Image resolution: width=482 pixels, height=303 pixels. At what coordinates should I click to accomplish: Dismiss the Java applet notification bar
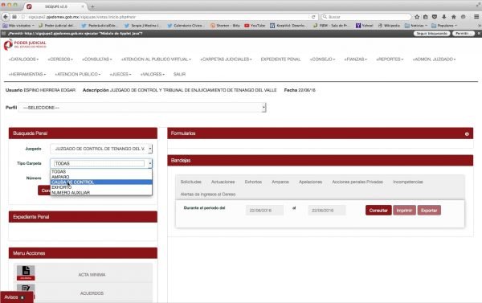click(x=478, y=33)
